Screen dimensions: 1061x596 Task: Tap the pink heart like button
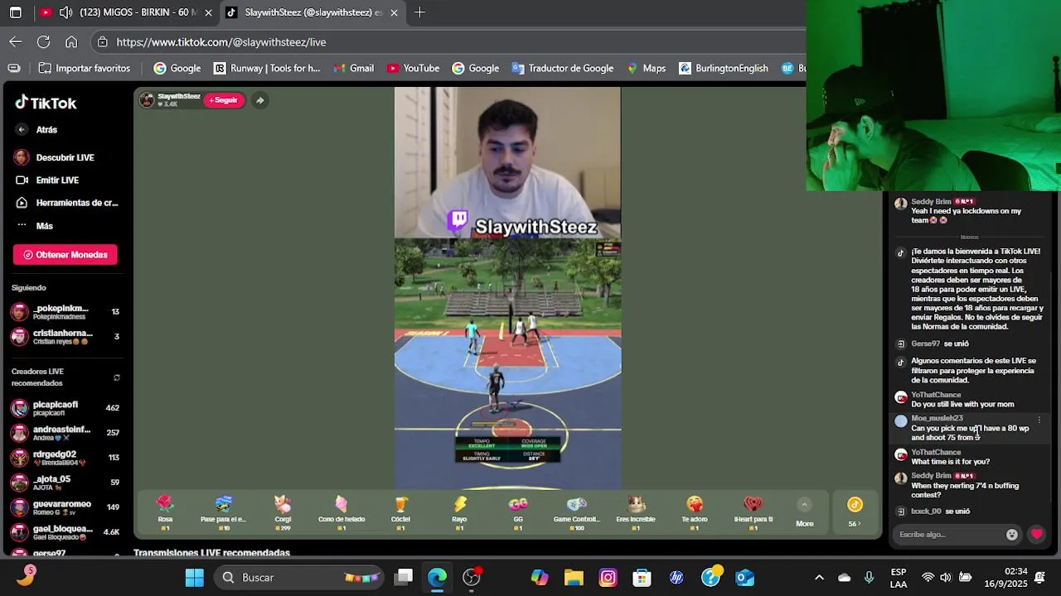1037,534
